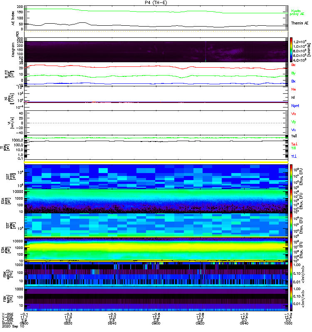Click the plot title P4 (TH-E)
This screenshot has height=332, width=312.
[x=156, y=2]
